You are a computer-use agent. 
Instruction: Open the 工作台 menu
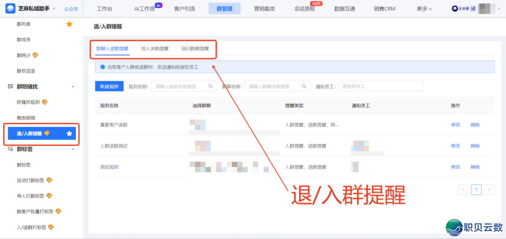(x=104, y=9)
